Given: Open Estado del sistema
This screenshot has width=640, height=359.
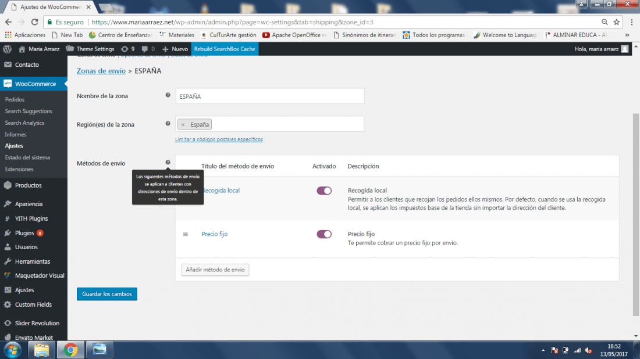Looking at the screenshot, I should 27,157.
